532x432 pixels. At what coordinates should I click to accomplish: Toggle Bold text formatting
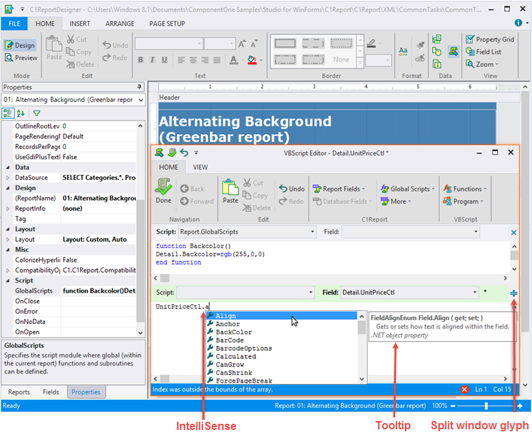[140, 60]
